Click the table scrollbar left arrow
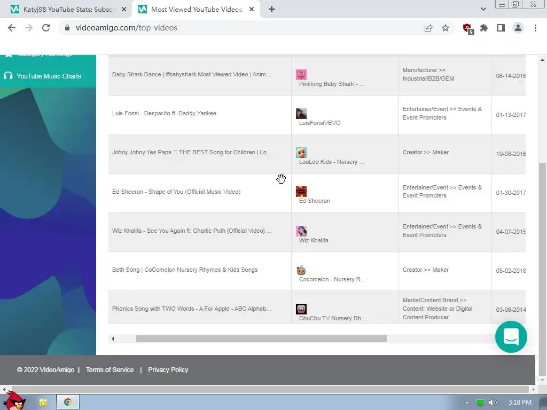Screen dimensions: 547x410 (112, 338)
